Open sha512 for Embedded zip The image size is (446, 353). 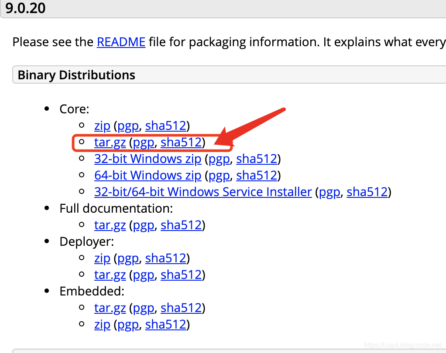tap(166, 325)
